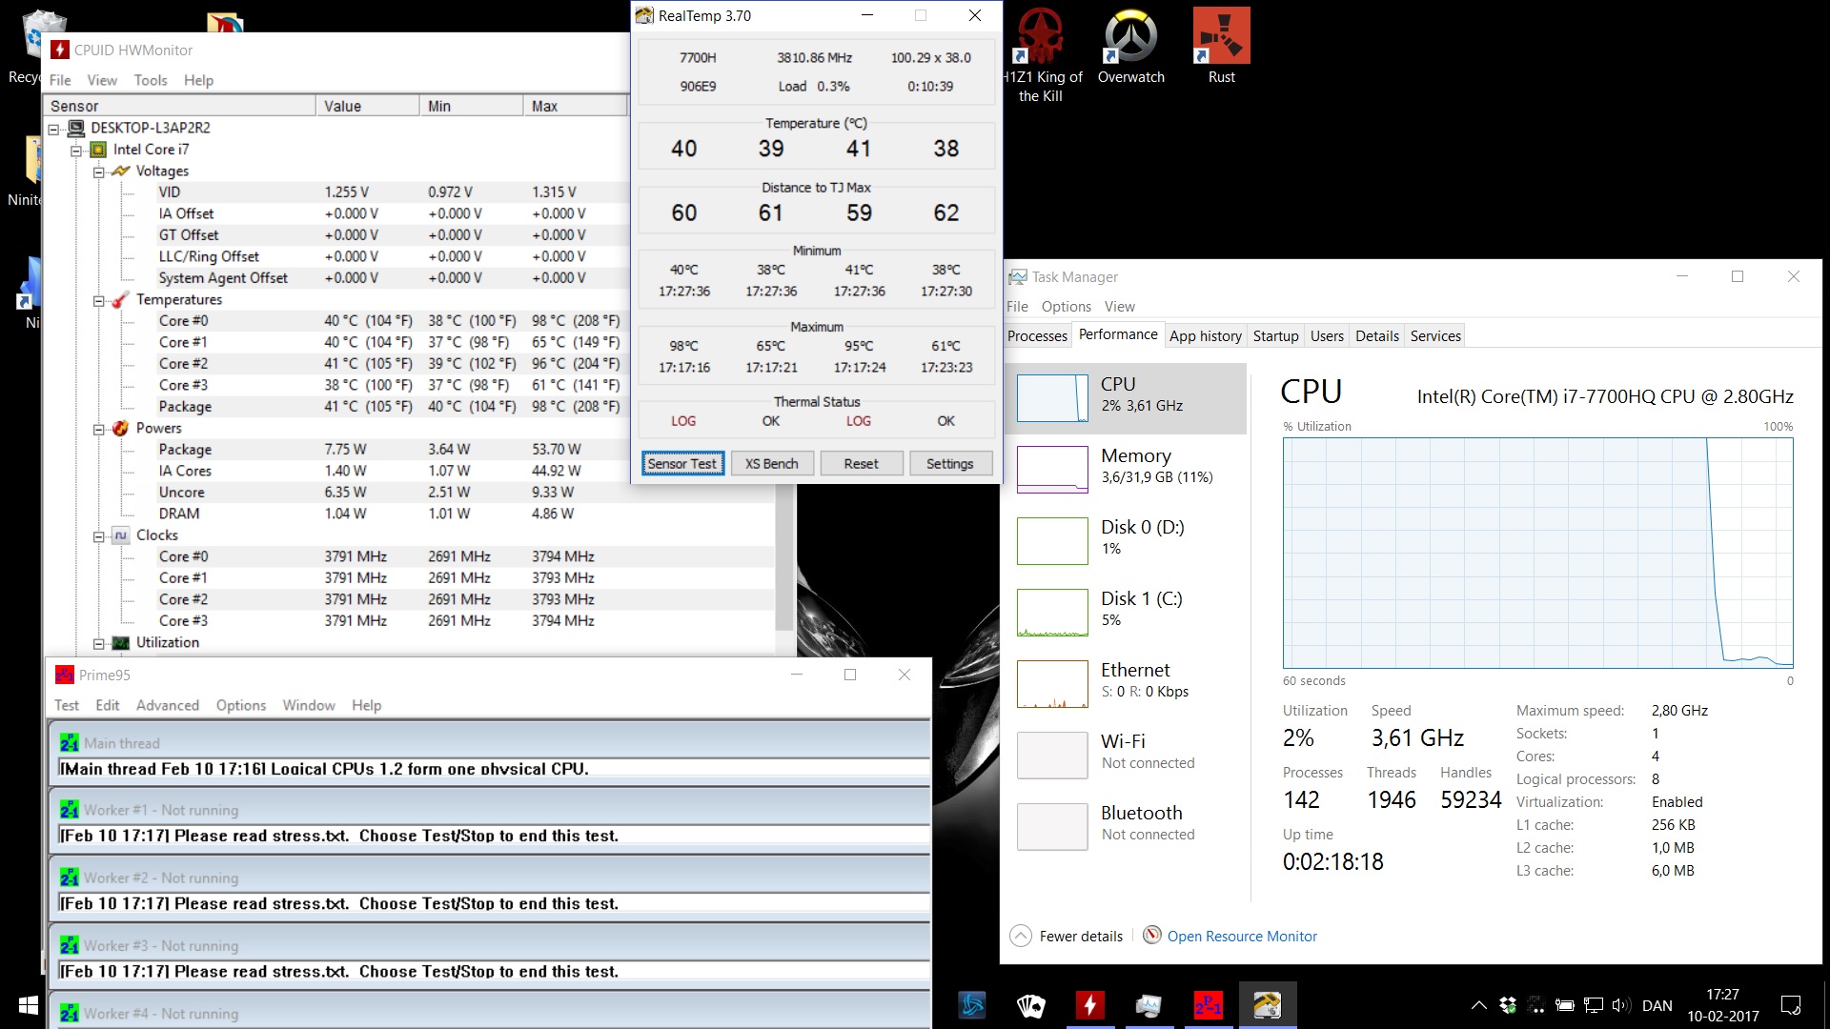The image size is (1830, 1029).
Task: Open the Windows Start menu
Action: (28, 1005)
